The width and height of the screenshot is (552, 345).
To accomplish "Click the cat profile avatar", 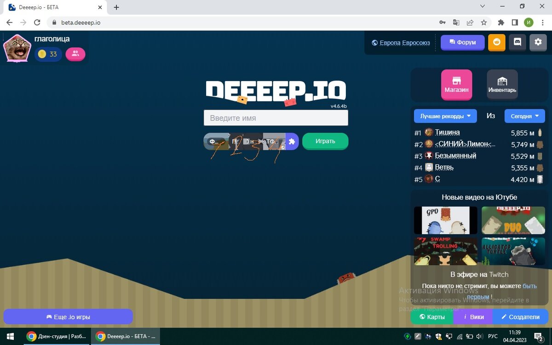I will tap(17, 47).
